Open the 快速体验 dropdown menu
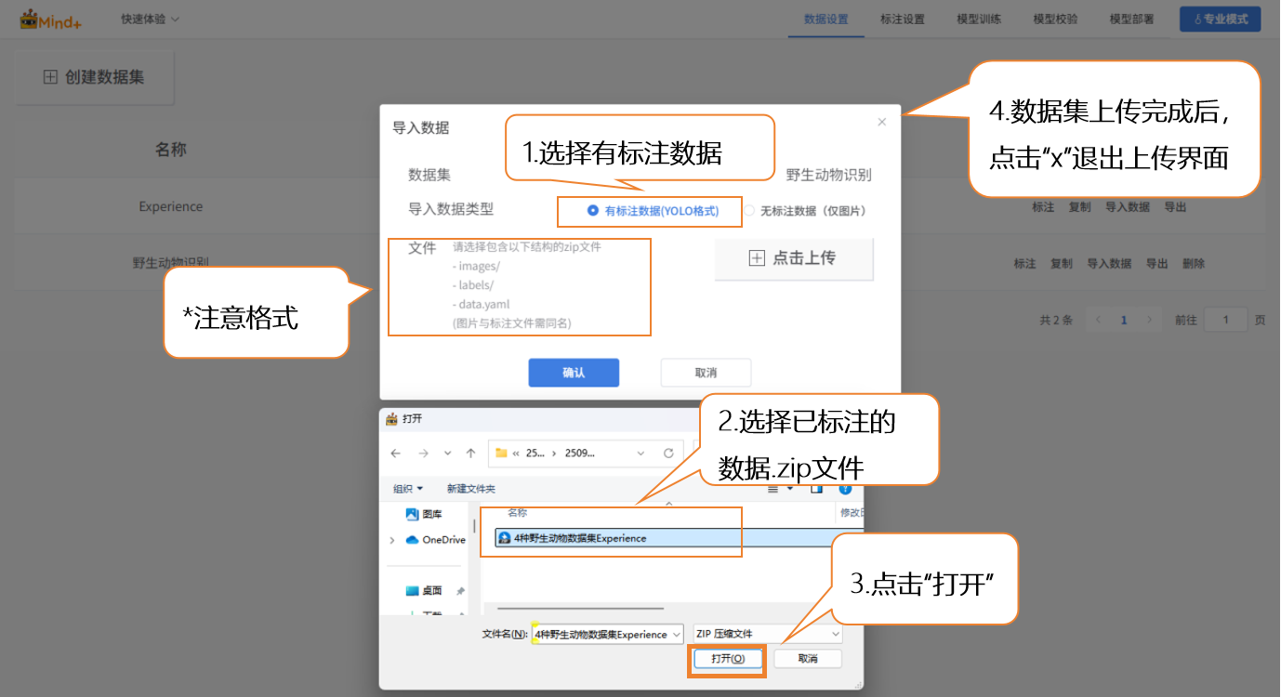This screenshot has width=1281, height=697. 150,19
